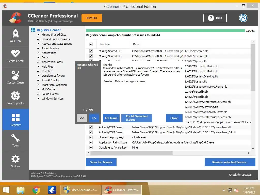Image resolution: width=260 pixels, height=195 pixels.
Task: Select the v1.0.3705 mscoree.tlb row
Action: (168, 56)
